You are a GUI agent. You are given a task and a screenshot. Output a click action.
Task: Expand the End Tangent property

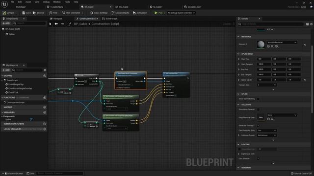pos(239,75)
